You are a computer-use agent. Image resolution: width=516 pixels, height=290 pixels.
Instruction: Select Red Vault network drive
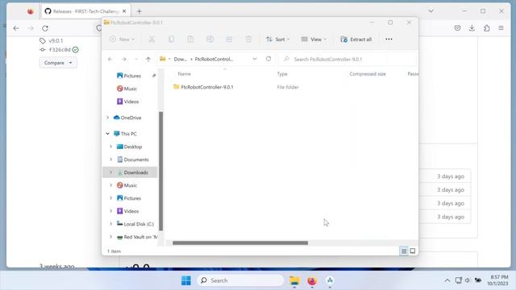coord(137,237)
